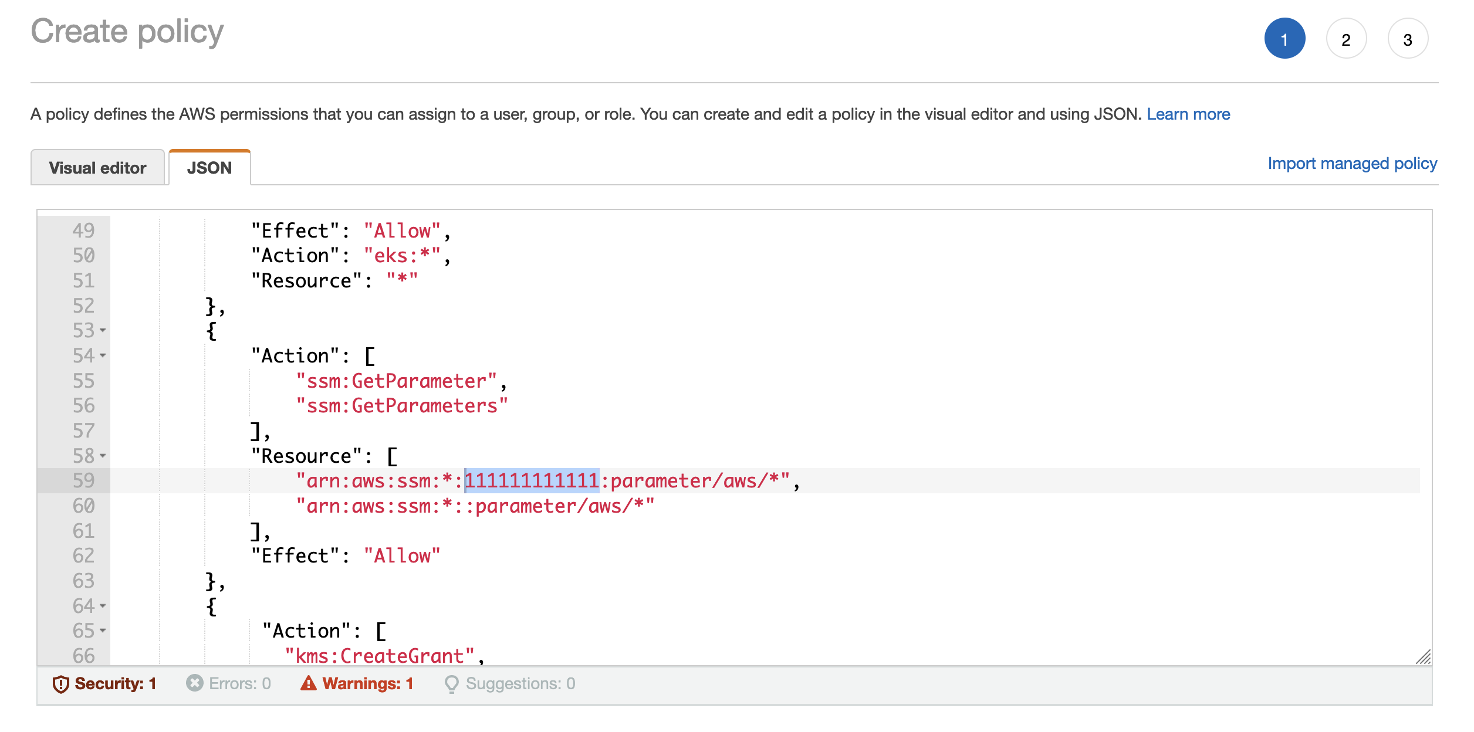1474x732 pixels.
Task: Click line number 62 in gutter
Action: (83, 555)
